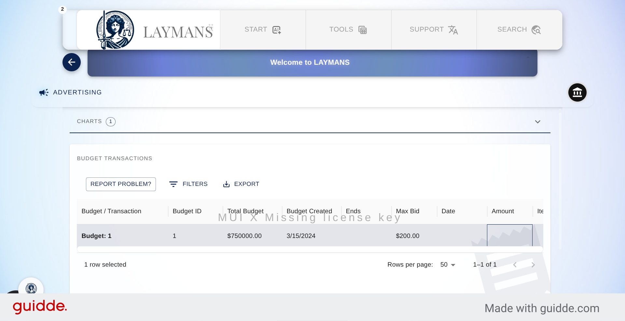Open the TOOLS menu tab
The image size is (625, 321).
pyautogui.click(x=348, y=30)
